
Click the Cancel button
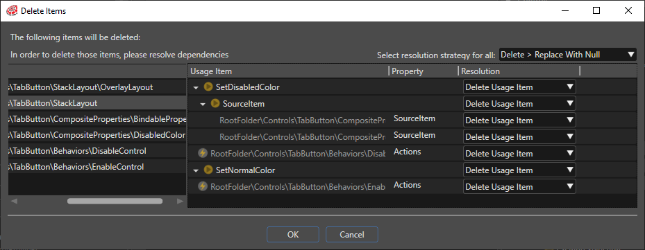tap(352, 234)
